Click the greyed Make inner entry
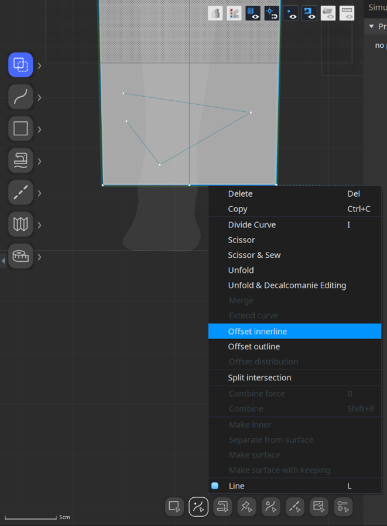 pyautogui.click(x=294, y=425)
